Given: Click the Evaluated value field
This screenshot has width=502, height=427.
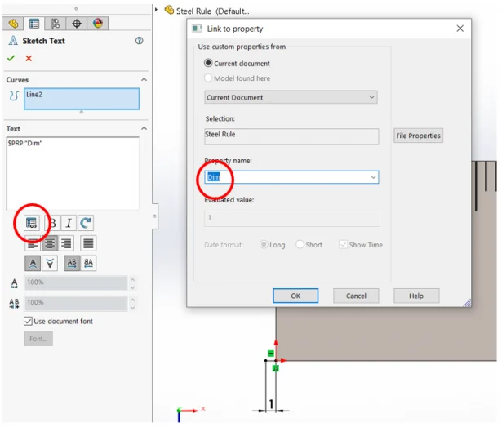Looking at the screenshot, I should [x=292, y=219].
